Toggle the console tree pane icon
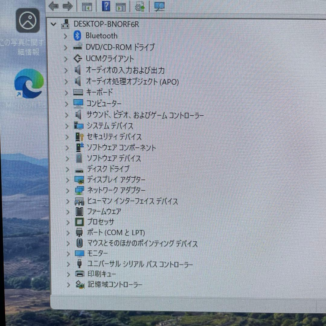 (87, 6)
